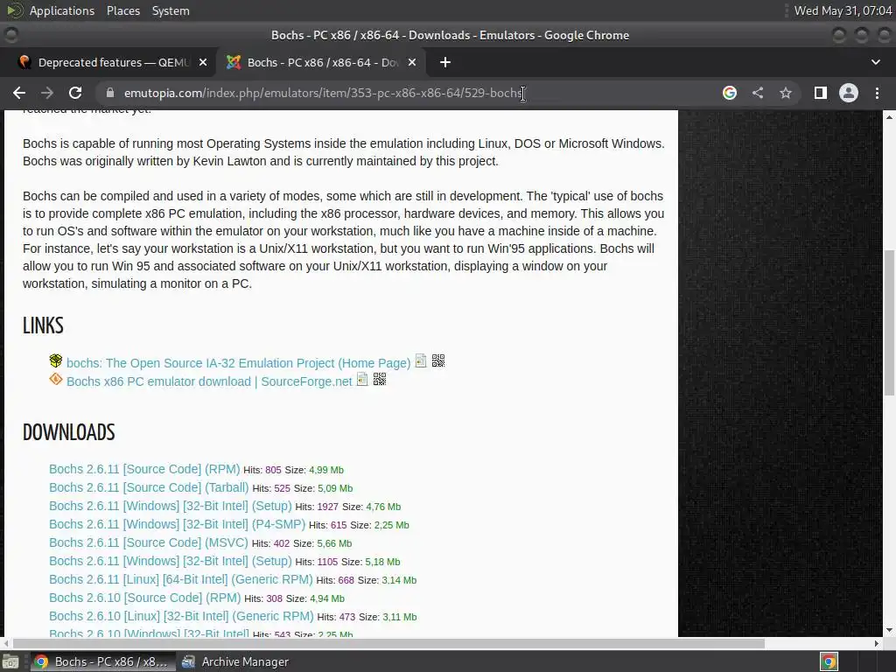This screenshot has width=896, height=672.
Task: Click the green bochs favicon before Home Page
Action: (x=55, y=360)
